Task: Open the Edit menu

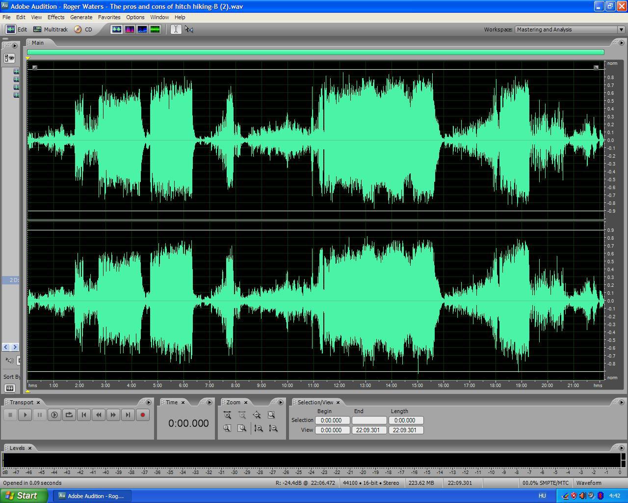Action: click(21, 17)
